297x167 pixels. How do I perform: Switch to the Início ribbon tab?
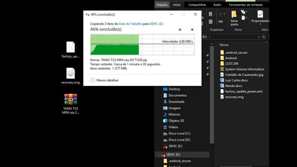coord(177,5)
